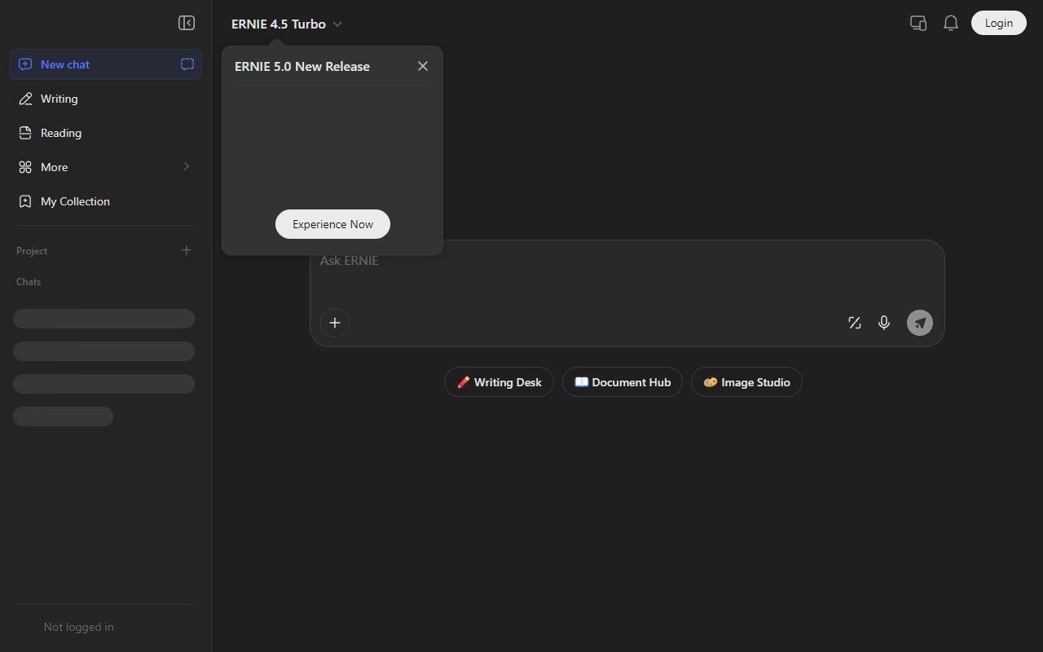The width and height of the screenshot is (1043, 652).
Task: Click the Login button
Action: pos(998,23)
